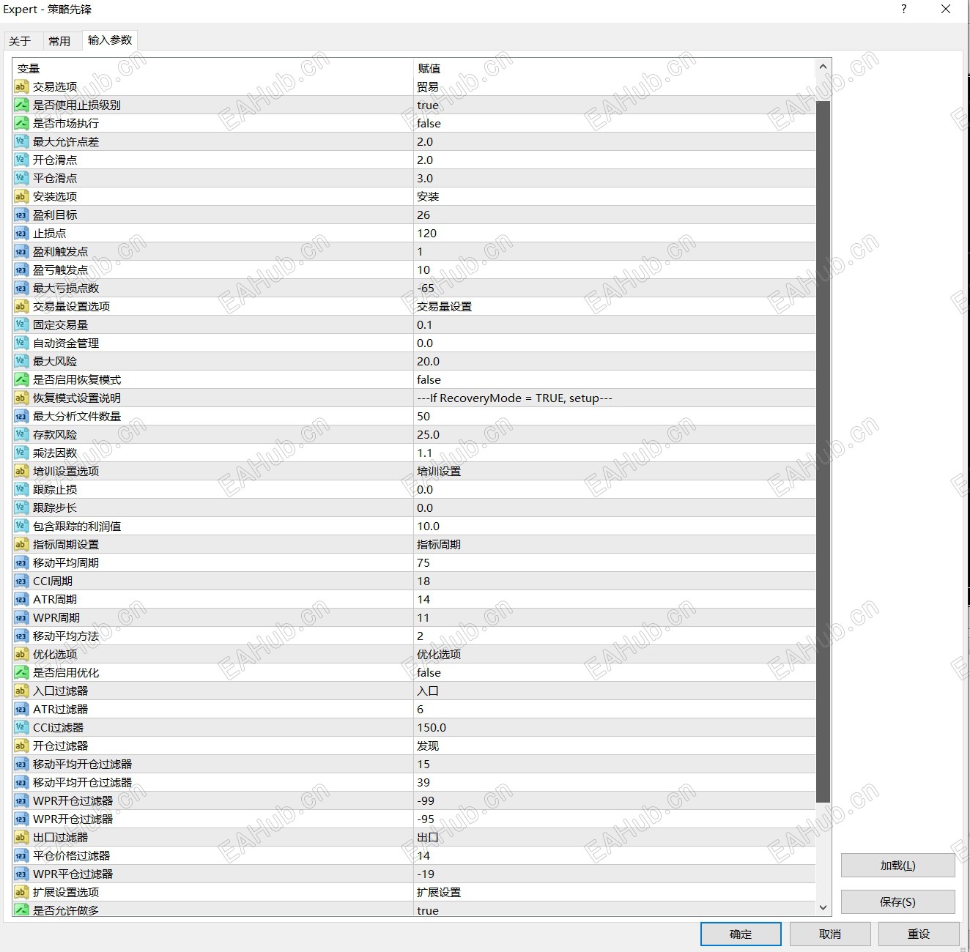Cancel the dialog using 取消
This screenshot has height=952, width=970.
point(830,934)
